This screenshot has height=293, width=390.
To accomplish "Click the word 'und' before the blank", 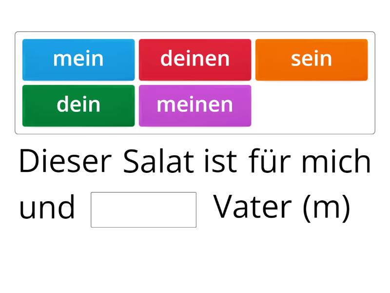I will point(47,208).
